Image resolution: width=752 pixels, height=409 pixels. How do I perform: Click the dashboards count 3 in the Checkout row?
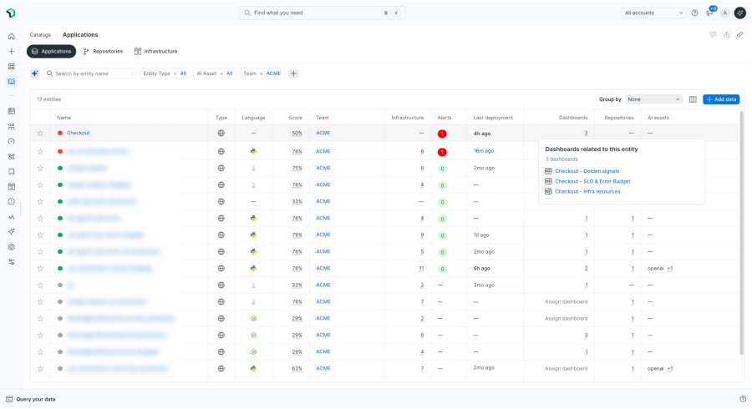tap(586, 134)
